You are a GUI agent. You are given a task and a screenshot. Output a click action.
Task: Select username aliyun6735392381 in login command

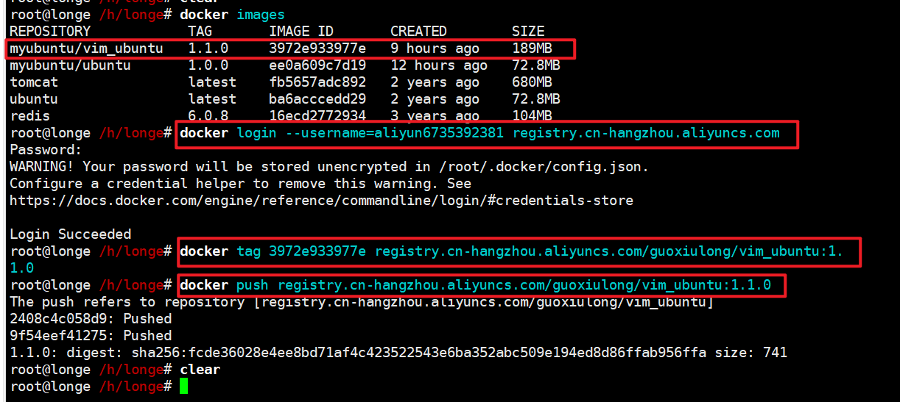click(x=439, y=133)
